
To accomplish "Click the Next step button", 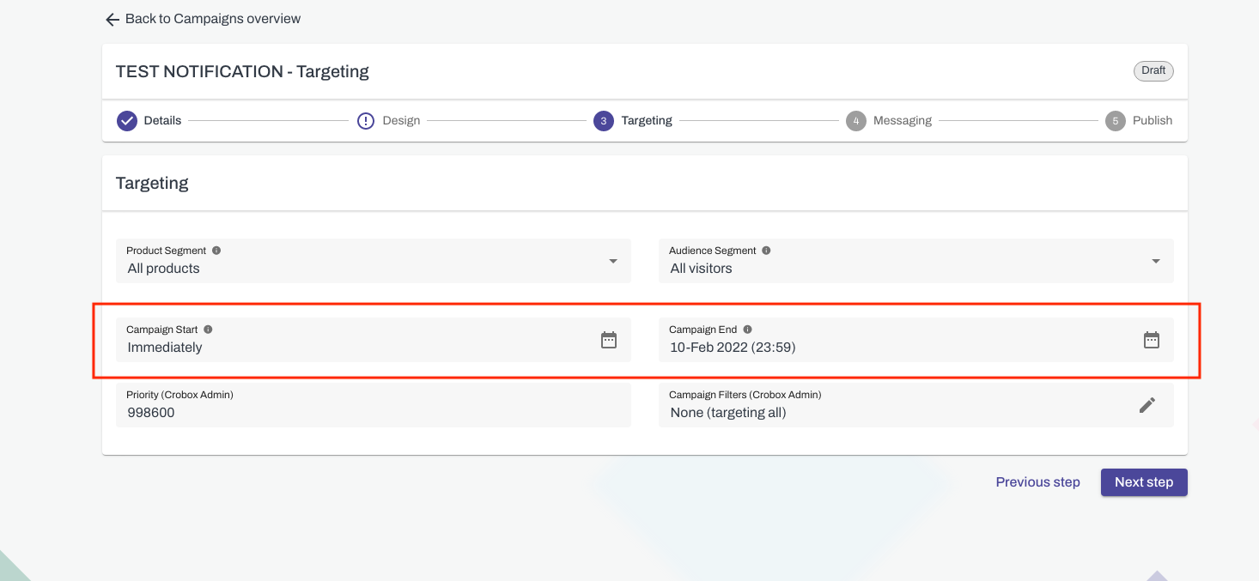I will pos(1143,481).
